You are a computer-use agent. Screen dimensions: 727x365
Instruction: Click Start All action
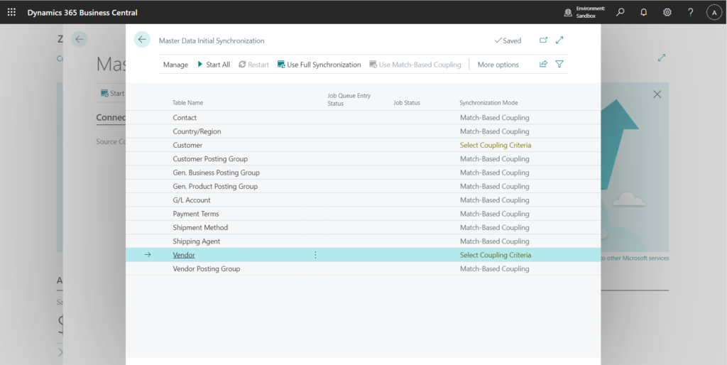(x=214, y=65)
